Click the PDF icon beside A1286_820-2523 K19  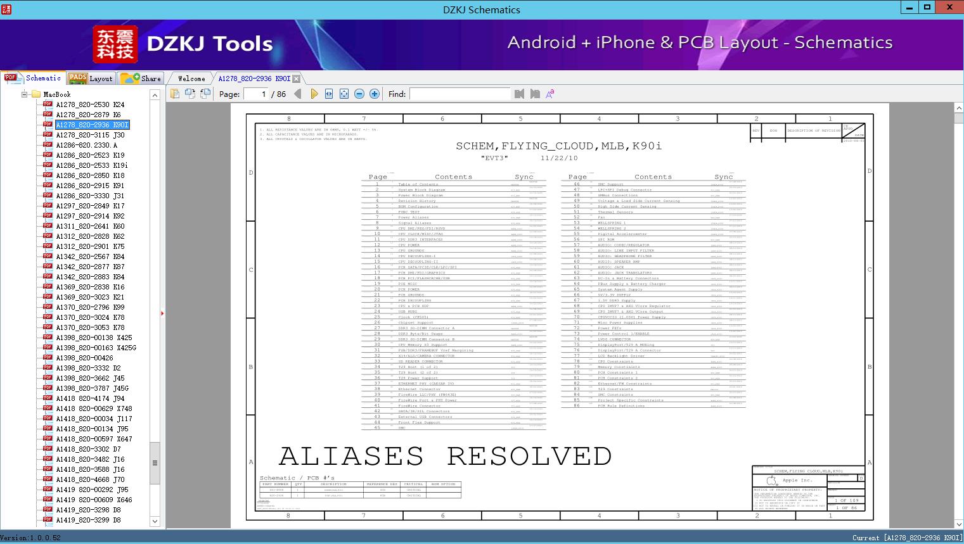click(x=48, y=155)
